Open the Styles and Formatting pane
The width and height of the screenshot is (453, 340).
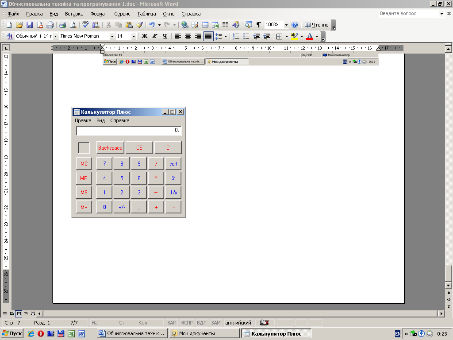pyautogui.click(x=9, y=36)
